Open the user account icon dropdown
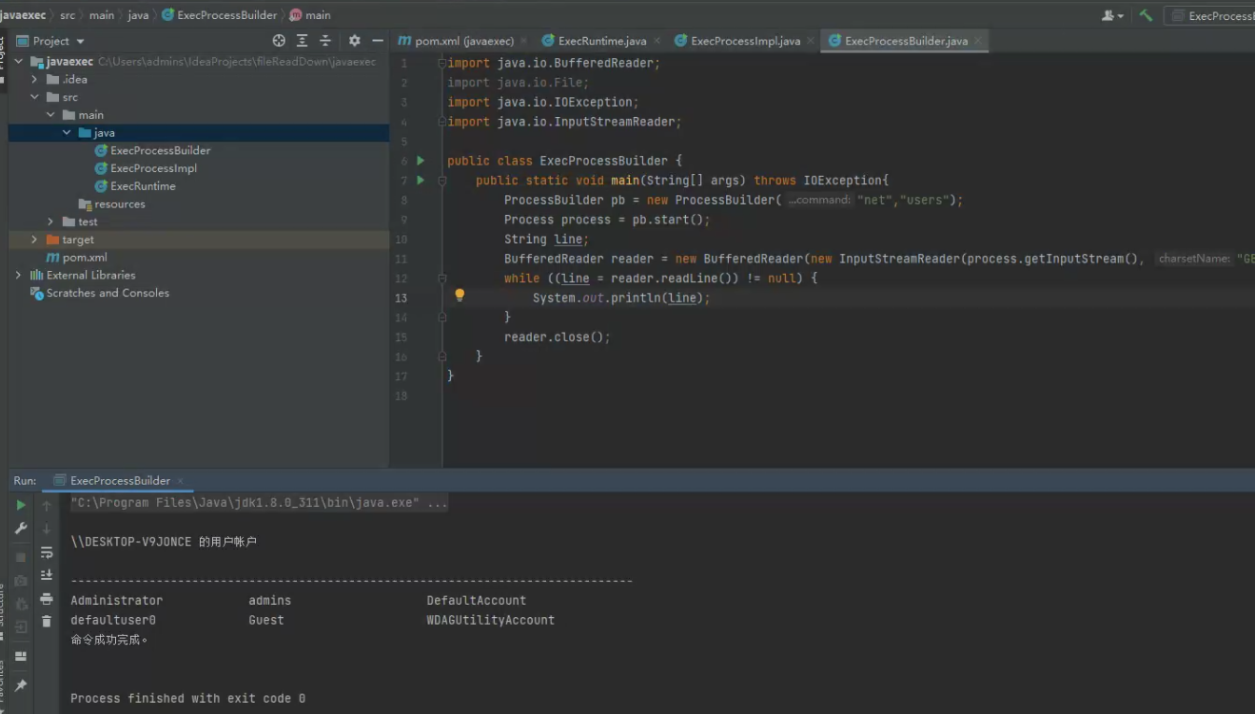The width and height of the screenshot is (1255, 714). click(x=1112, y=15)
